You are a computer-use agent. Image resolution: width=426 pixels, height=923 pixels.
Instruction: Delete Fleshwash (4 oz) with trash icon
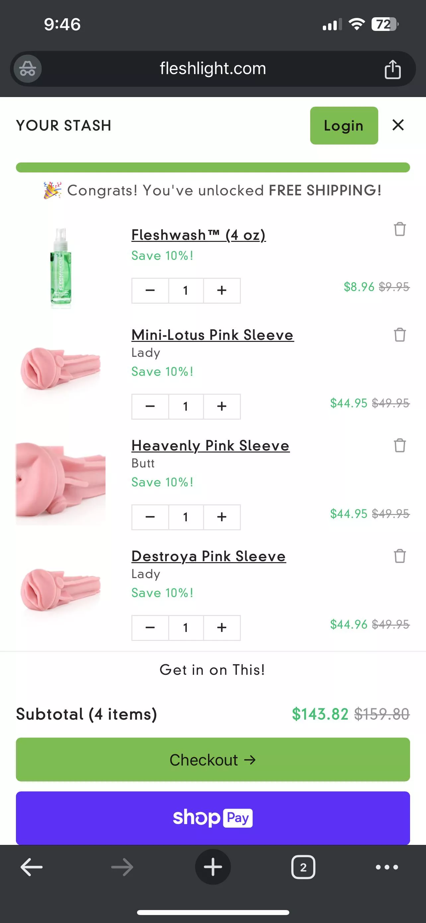[399, 229]
